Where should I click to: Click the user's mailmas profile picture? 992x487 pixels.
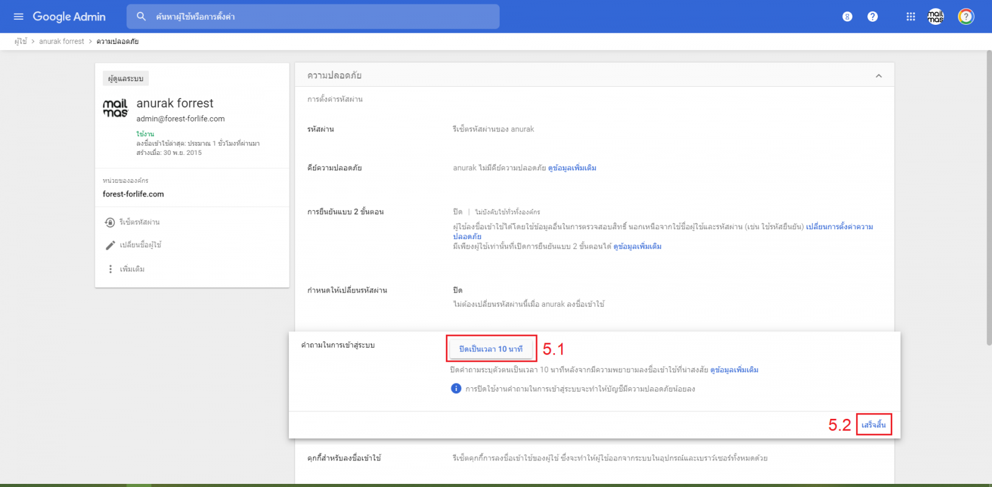point(115,108)
